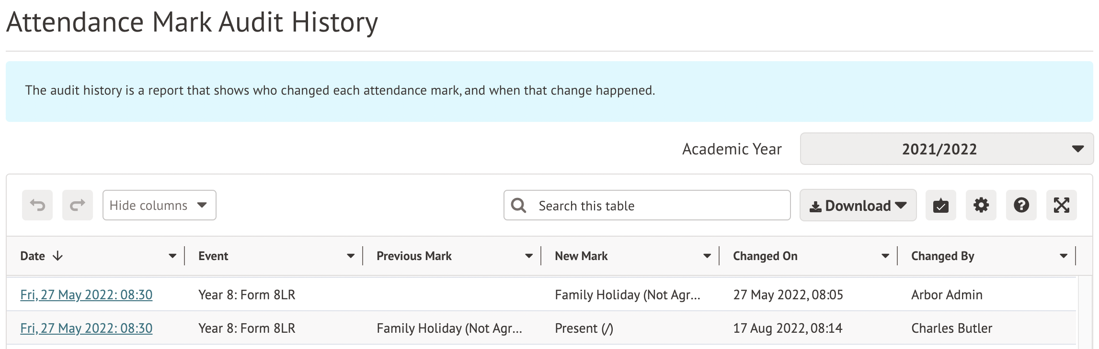Viewport: 1099px width, 349px height.
Task: Click the redo arrow icon
Action: (x=78, y=205)
